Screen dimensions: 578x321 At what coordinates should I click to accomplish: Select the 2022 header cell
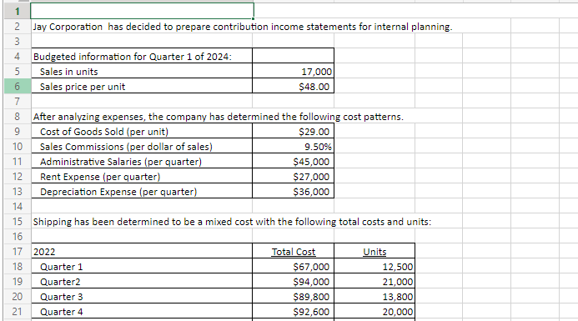click(142, 251)
